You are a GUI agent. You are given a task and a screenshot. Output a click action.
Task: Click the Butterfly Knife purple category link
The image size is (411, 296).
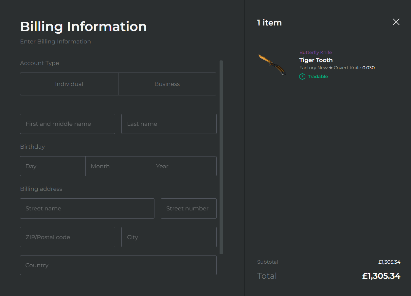click(315, 52)
